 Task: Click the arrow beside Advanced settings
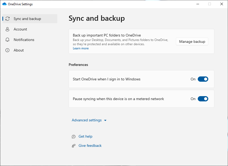(x=105, y=120)
